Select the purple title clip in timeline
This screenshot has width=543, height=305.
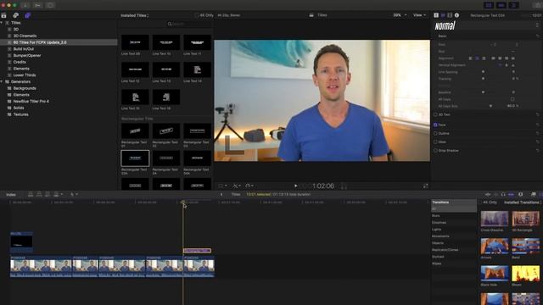197,251
